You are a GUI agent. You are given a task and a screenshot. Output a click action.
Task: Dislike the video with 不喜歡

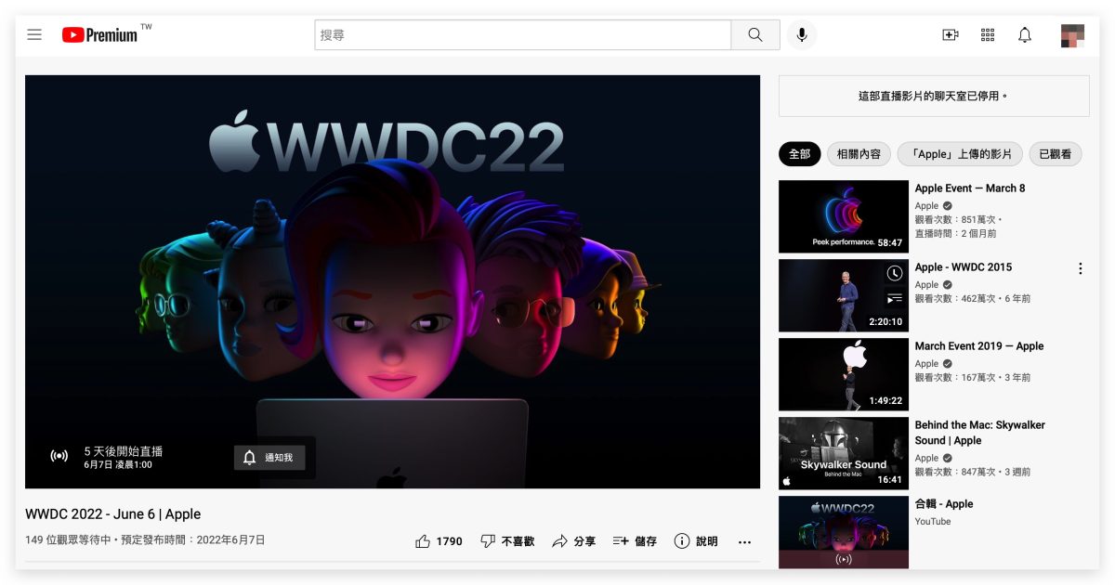(507, 541)
